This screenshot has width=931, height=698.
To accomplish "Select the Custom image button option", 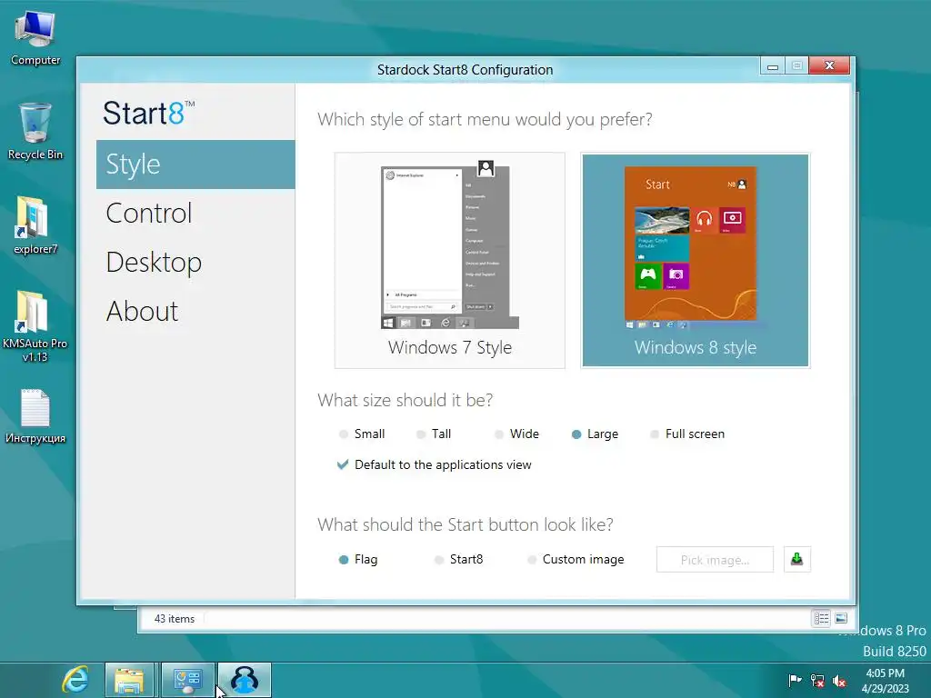I will [x=576, y=559].
